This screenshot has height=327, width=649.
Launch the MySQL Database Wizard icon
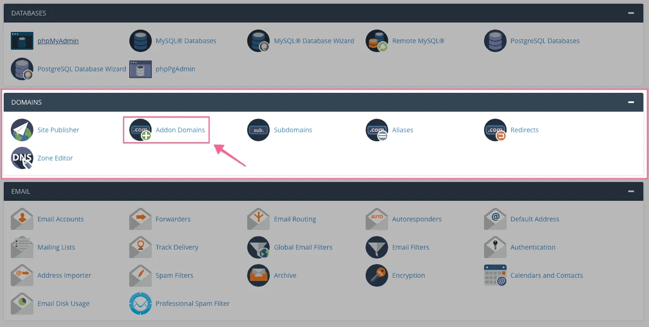(x=258, y=41)
